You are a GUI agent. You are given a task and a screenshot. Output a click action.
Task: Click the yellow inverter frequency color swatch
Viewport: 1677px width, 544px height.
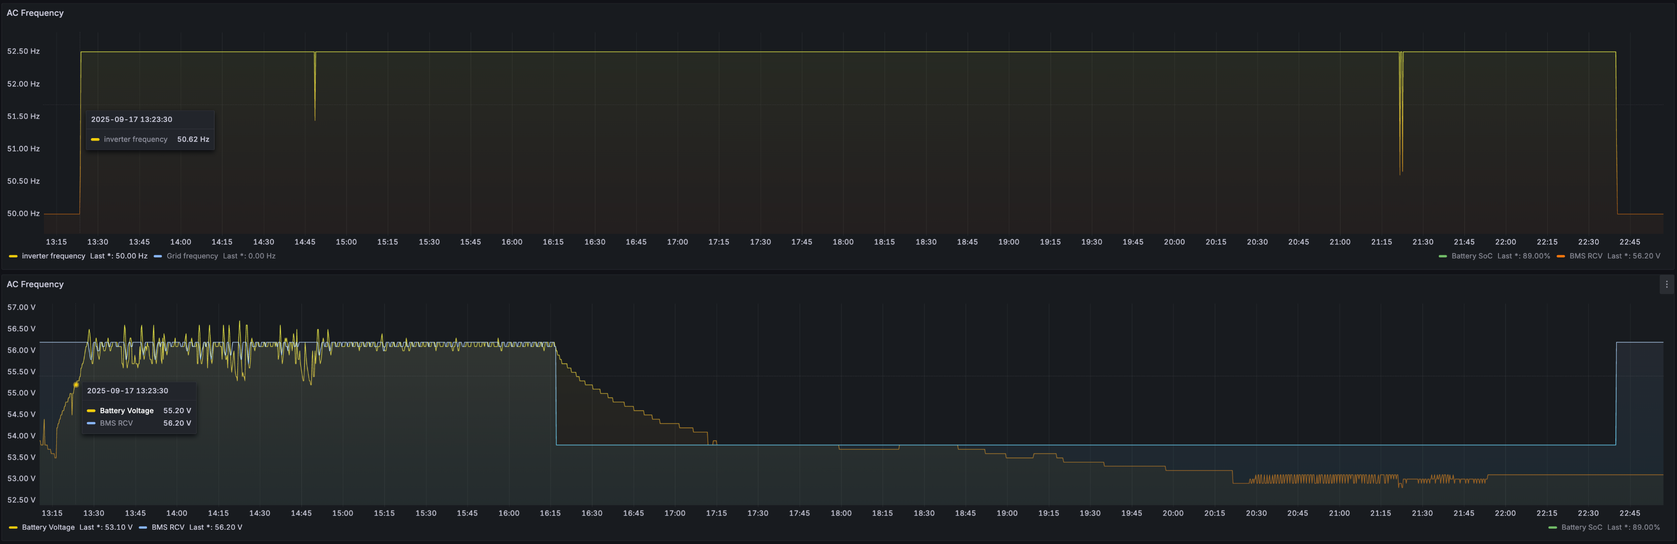click(x=13, y=256)
